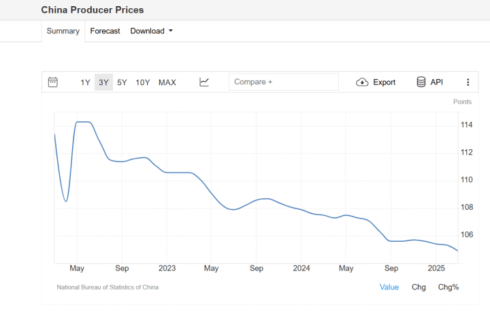
Task: Click the blue line's 2022 peak
Action: pyautogui.click(x=83, y=122)
